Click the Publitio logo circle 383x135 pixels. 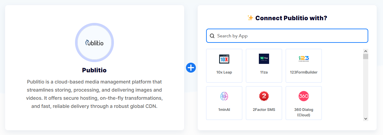pos(94,43)
